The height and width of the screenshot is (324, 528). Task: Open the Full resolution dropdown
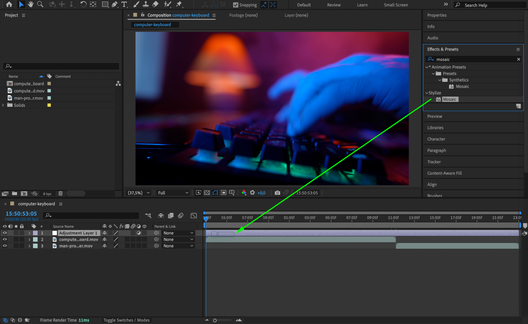tap(173, 193)
